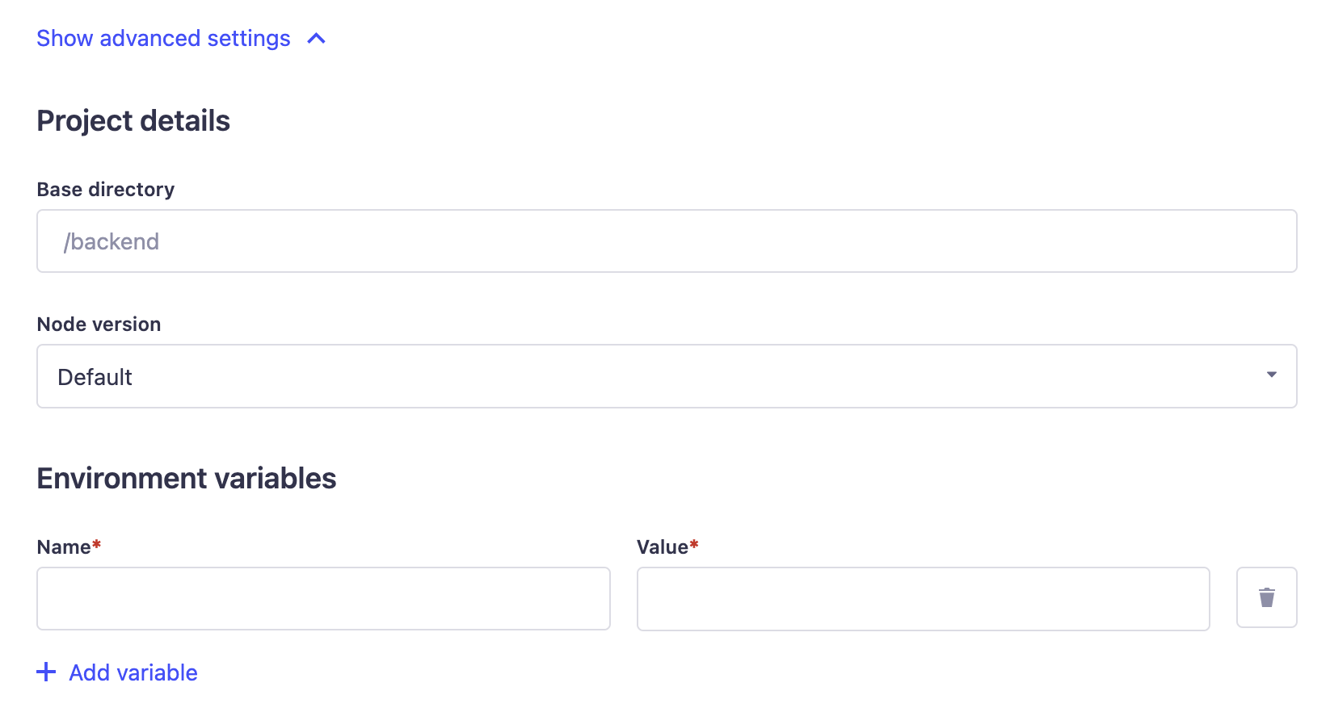Select the /backend placeholder field

(x=323, y=241)
